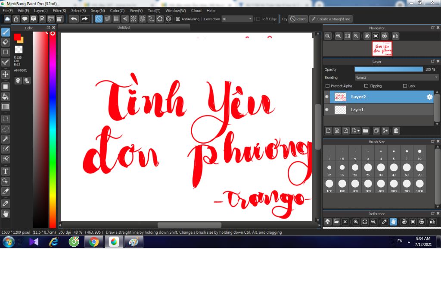
Task: Choose brush size 1000 preset
Action: pos(419,185)
